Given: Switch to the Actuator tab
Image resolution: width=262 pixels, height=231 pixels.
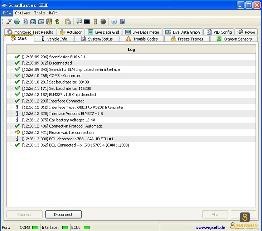Looking at the screenshot, I should point(71,32).
